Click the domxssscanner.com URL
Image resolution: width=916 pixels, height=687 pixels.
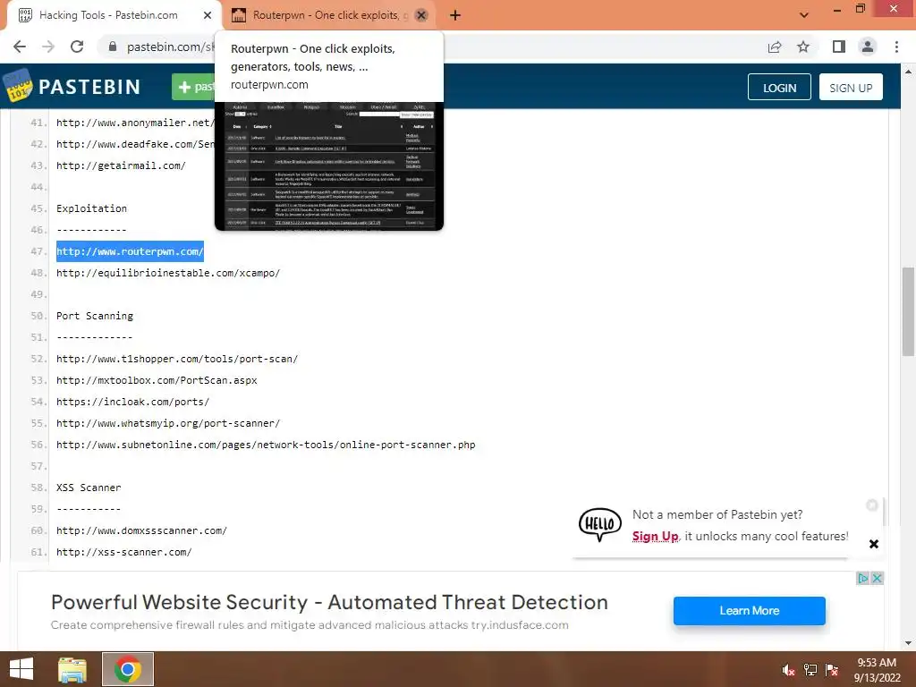click(x=142, y=530)
